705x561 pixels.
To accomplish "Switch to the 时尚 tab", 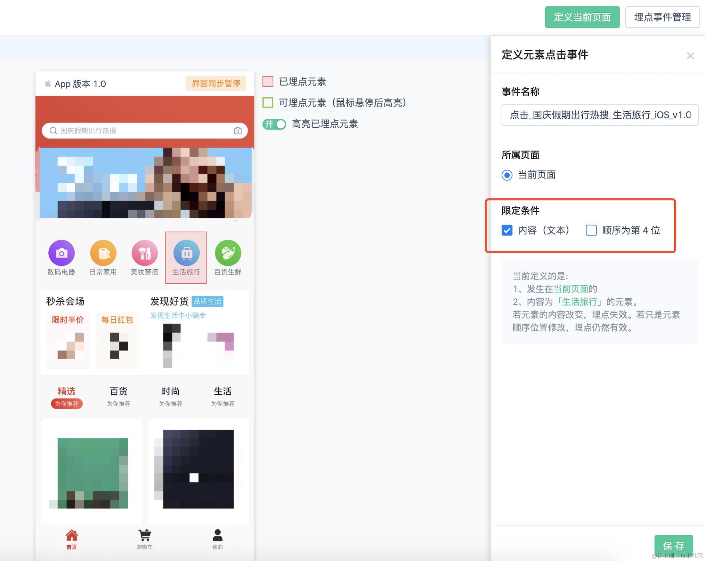I will (170, 391).
